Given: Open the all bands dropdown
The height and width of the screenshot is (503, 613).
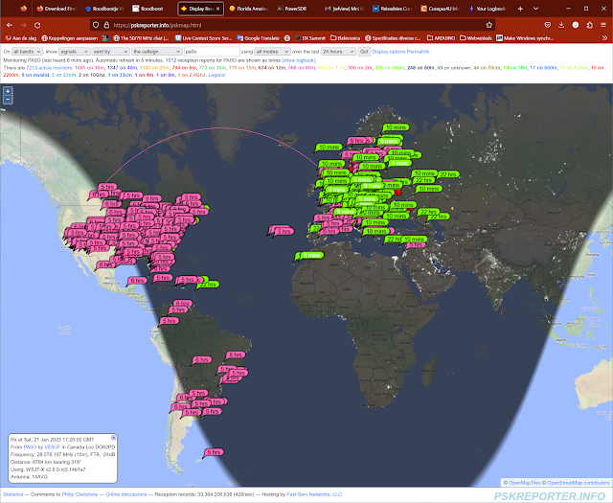Looking at the screenshot, I should click(27, 52).
